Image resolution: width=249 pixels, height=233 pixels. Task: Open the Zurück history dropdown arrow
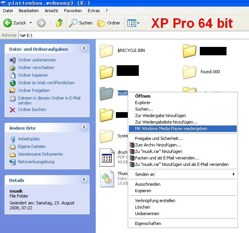(x=31, y=23)
